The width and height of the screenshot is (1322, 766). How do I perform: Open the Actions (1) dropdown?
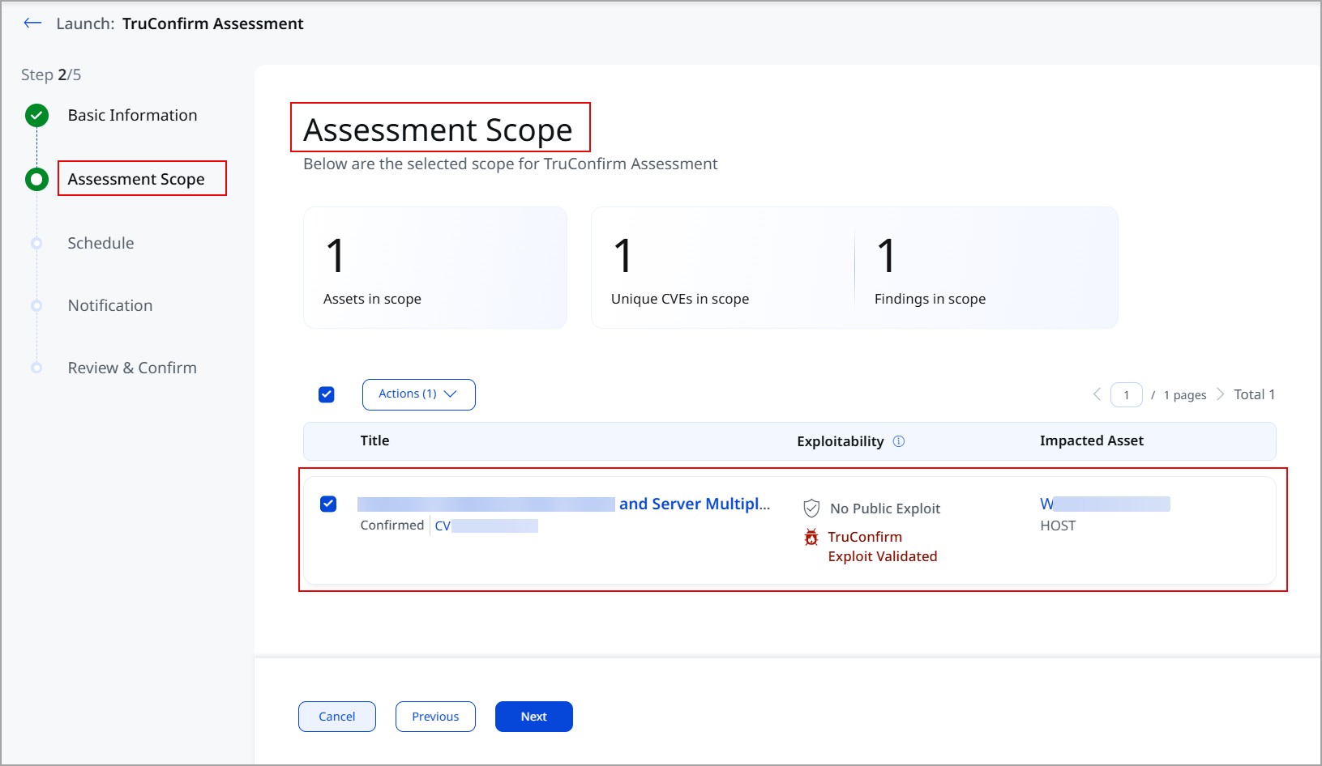click(418, 394)
